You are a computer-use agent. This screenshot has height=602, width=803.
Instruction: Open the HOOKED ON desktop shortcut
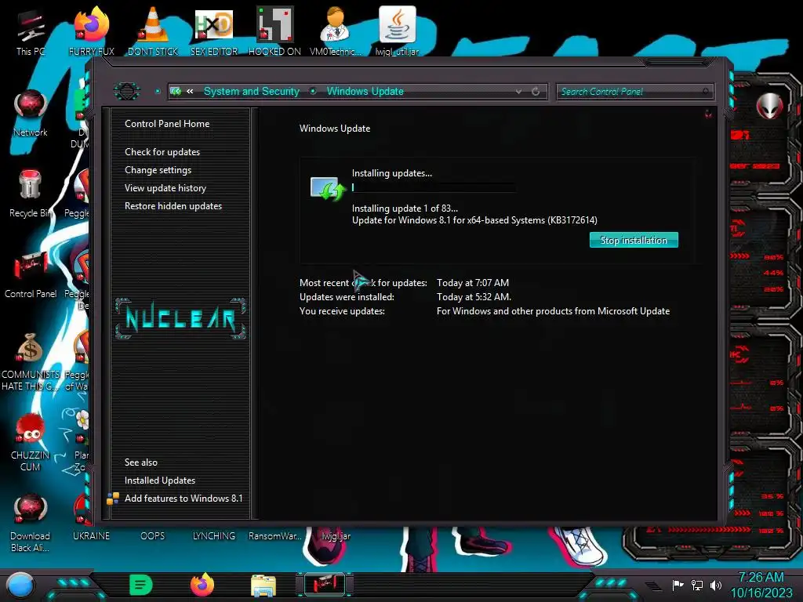274,31
